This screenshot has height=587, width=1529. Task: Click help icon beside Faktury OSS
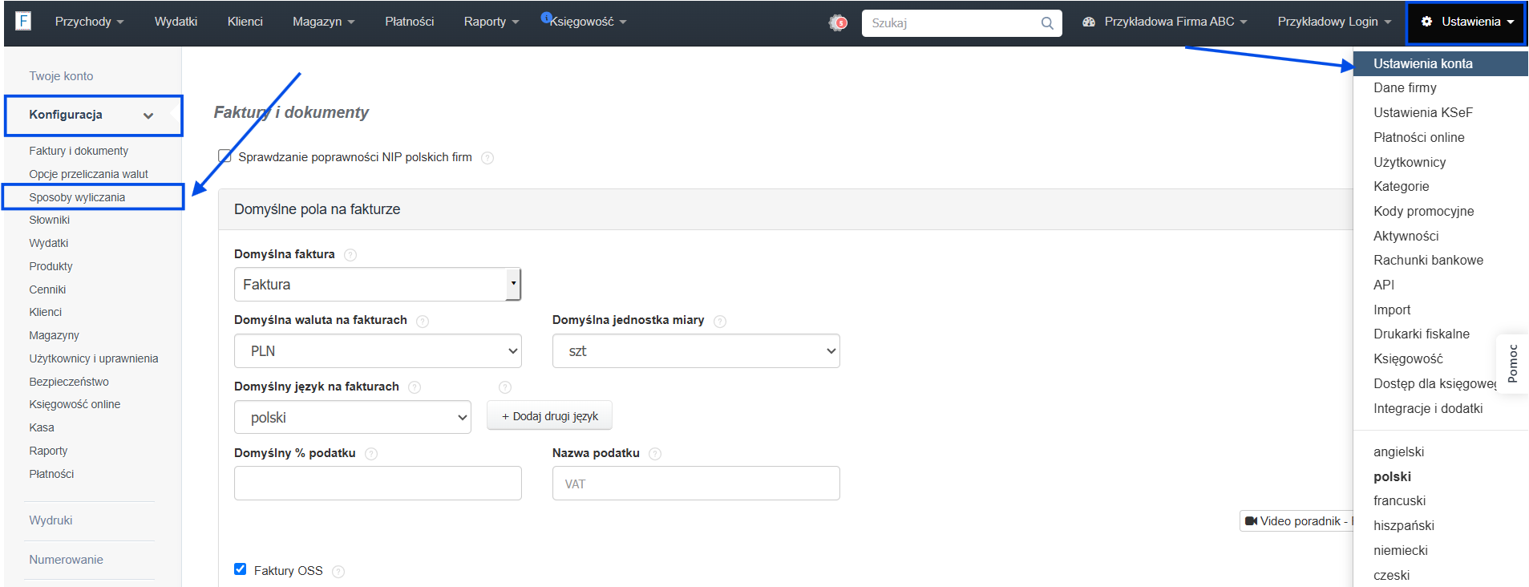coord(338,572)
